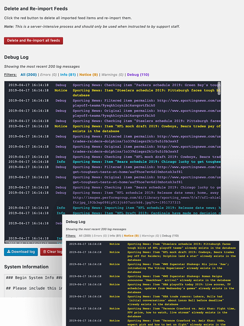Download the debug log
Screen dimensions: 244x326
(x=21, y=252)
